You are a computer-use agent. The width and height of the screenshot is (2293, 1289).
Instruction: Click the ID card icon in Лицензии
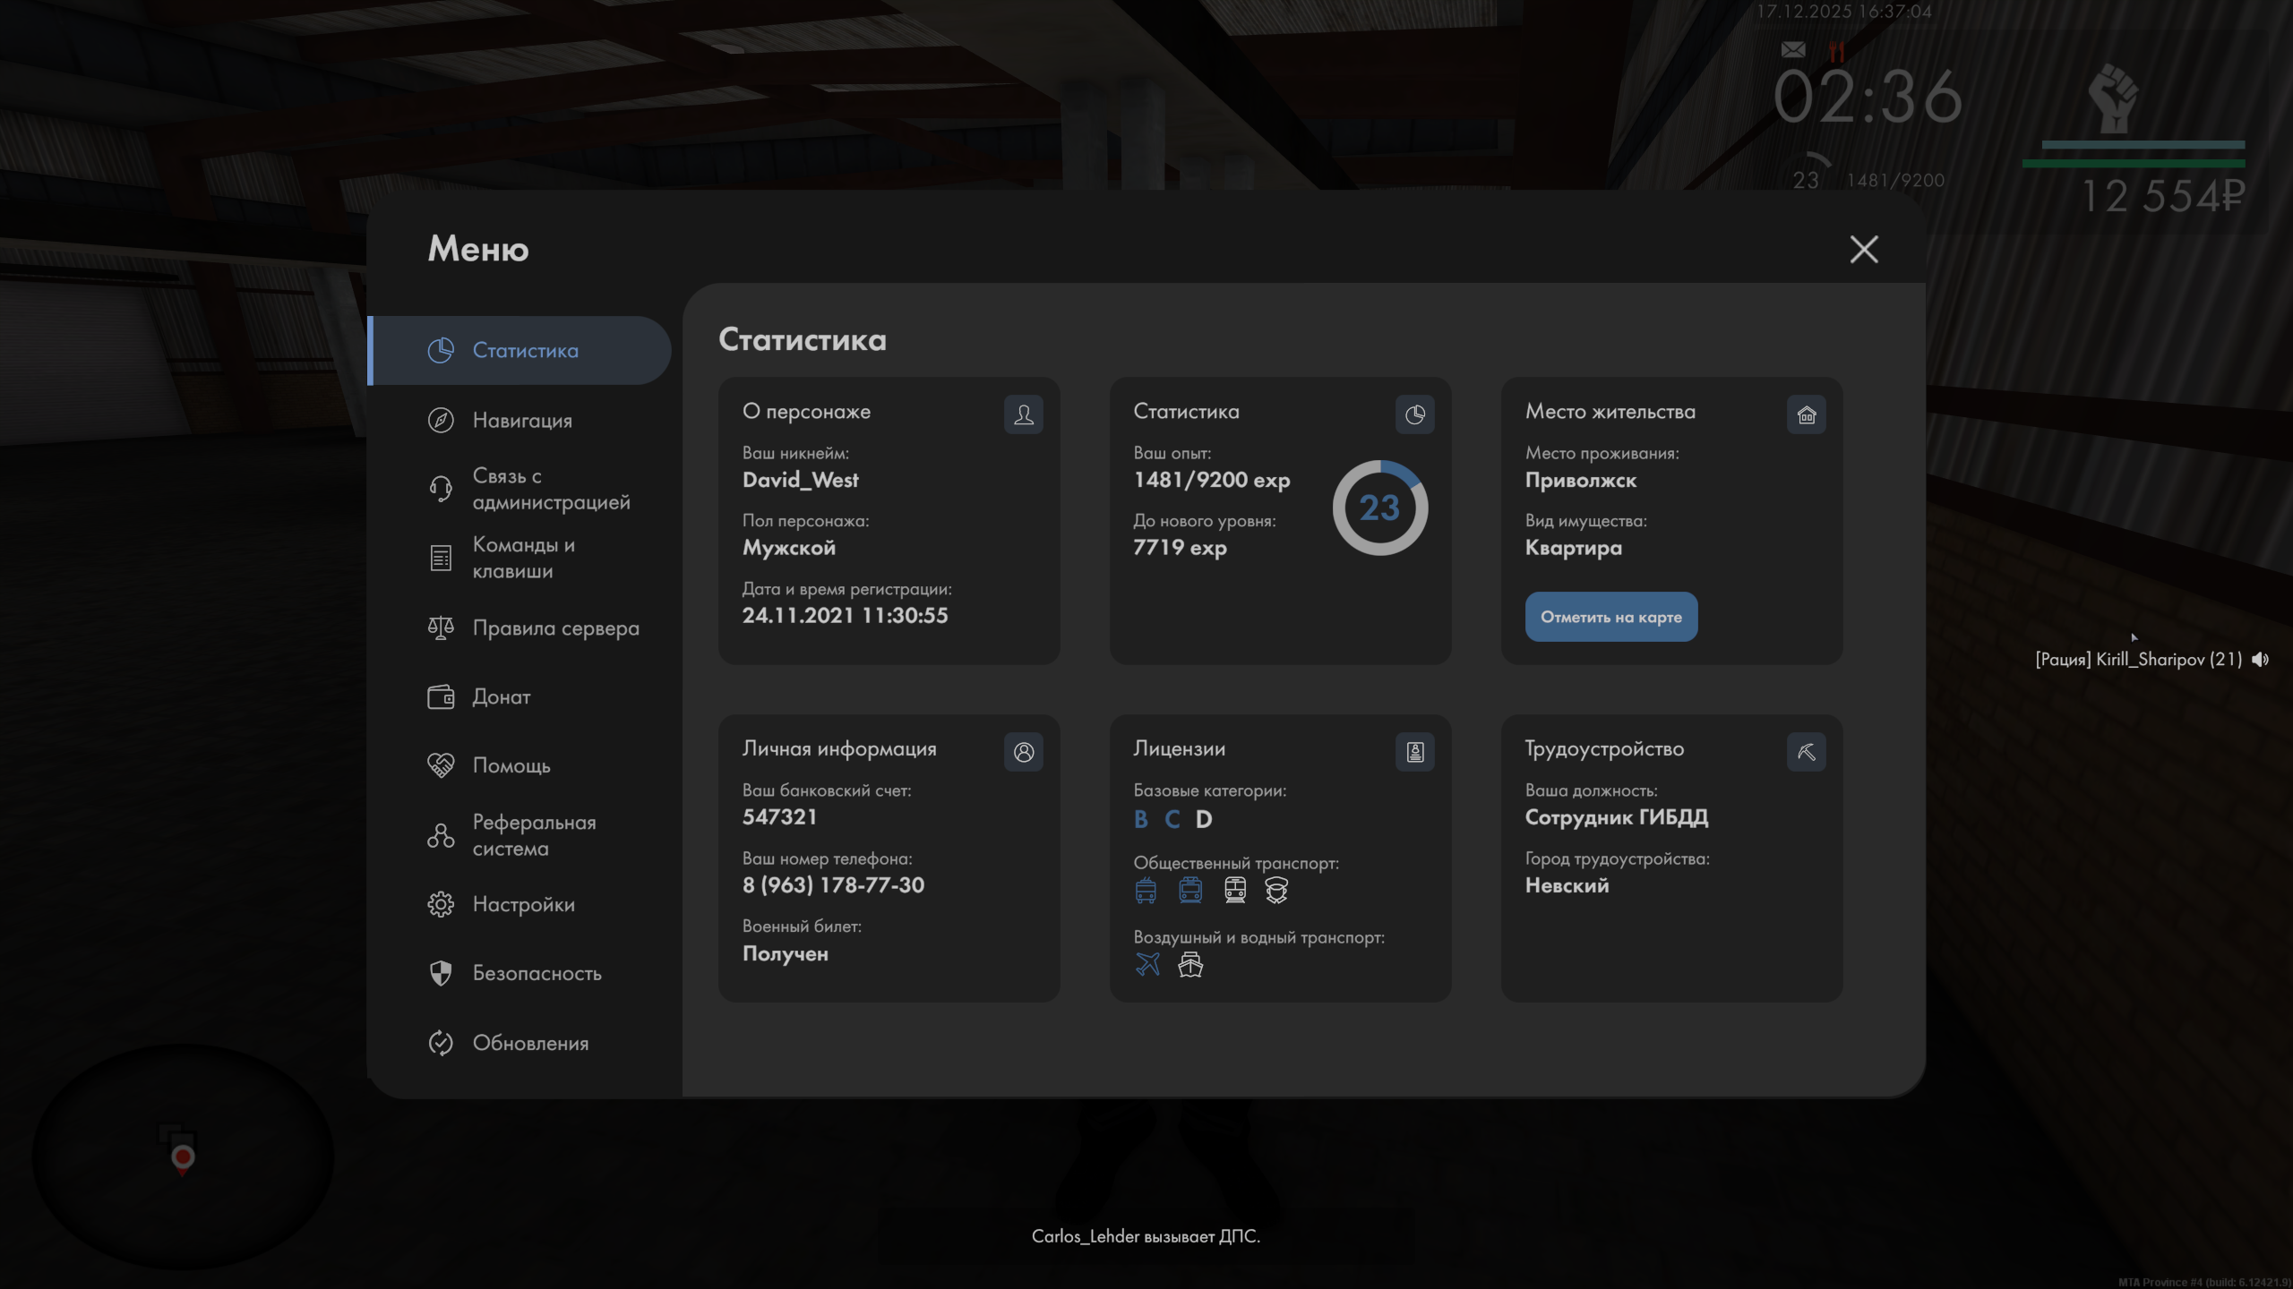coord(1414,752)
